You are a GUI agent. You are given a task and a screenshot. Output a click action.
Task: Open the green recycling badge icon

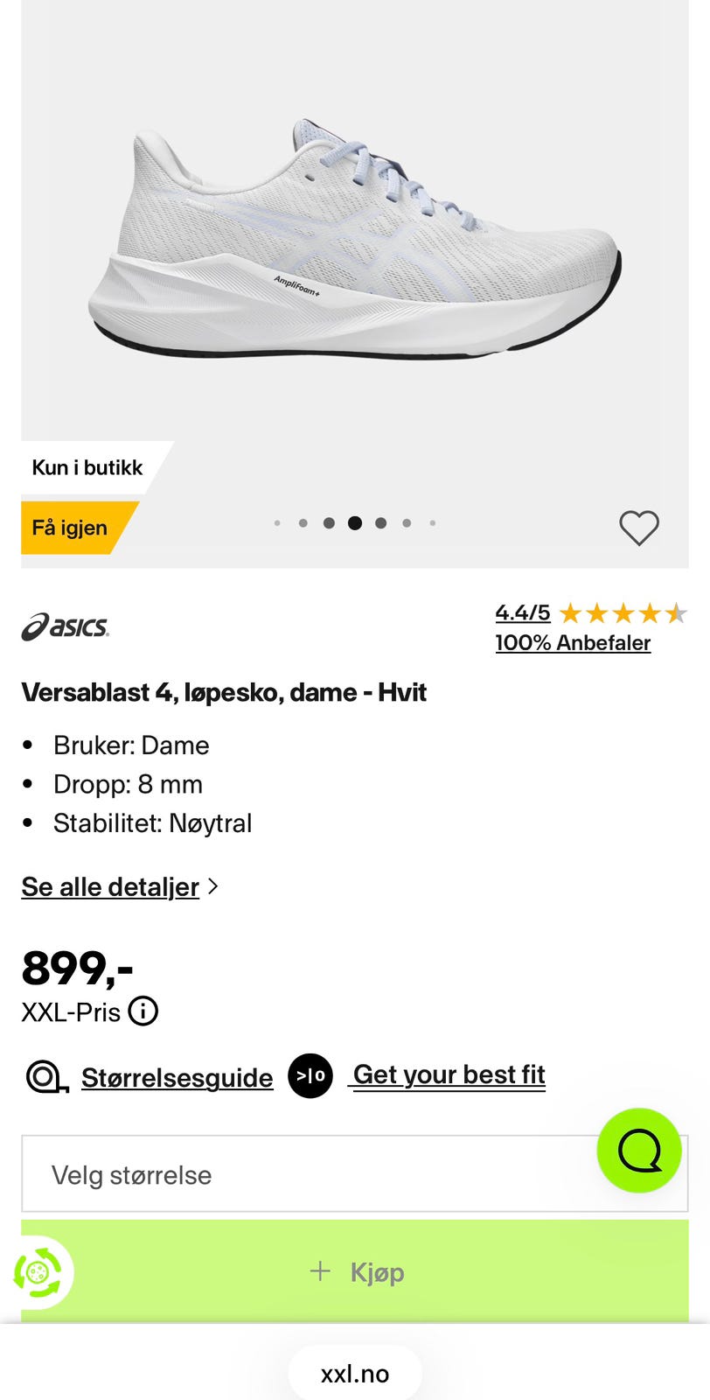tap(38, 1272)
